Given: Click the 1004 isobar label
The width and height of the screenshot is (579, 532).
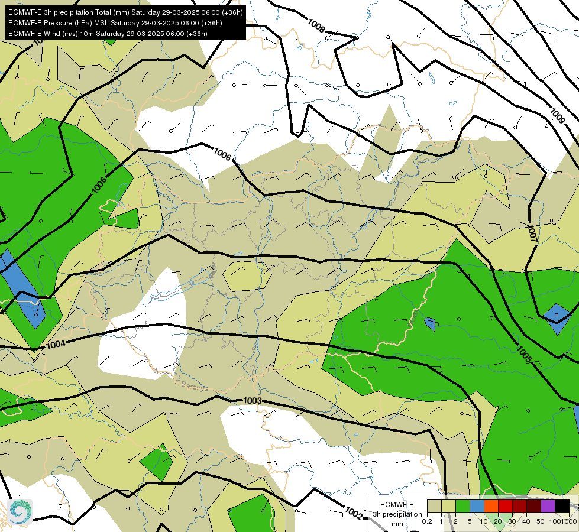Looking at the screenshot, I should click(x=56, y=345).
